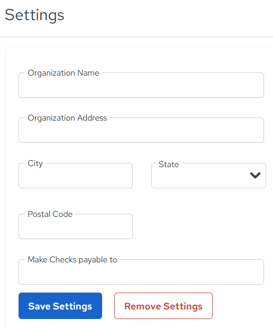This screenshot has width=273, height=328.
Task: Click the State field label
Action: point(169,165)
